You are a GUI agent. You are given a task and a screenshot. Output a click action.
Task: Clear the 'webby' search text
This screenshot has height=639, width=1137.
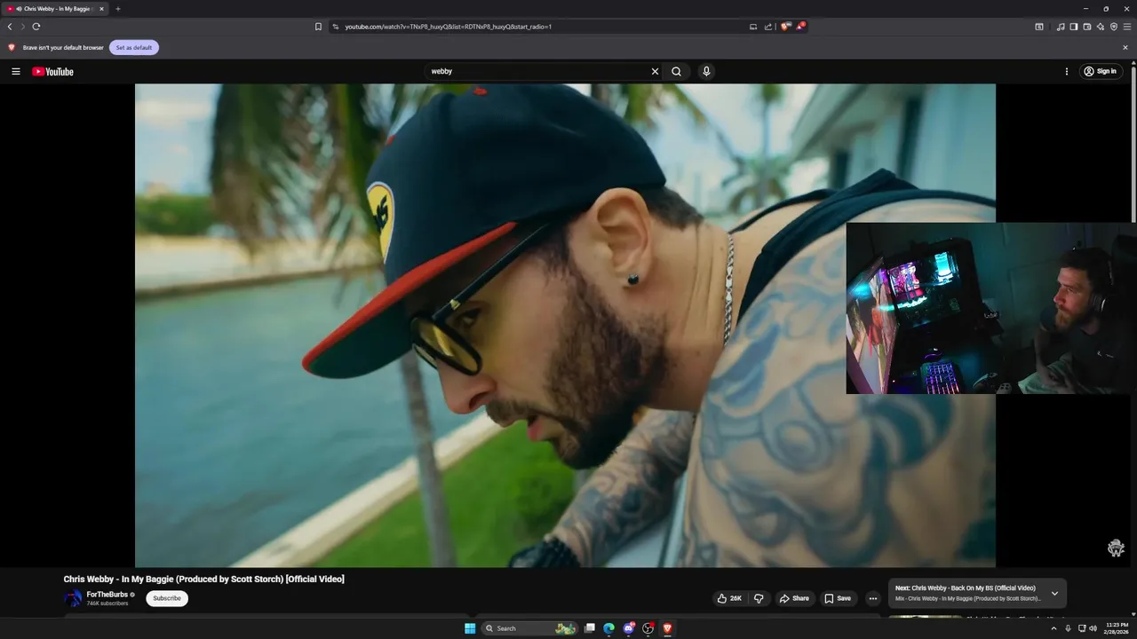click(x=655, y=71)
